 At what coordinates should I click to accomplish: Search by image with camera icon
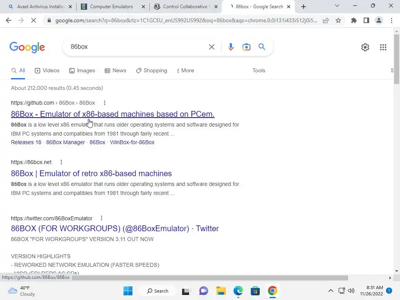(246, 47)
